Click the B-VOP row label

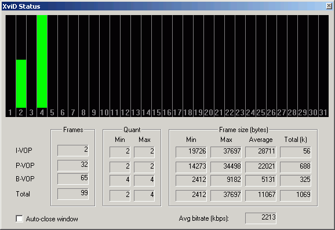coord(25,178)
